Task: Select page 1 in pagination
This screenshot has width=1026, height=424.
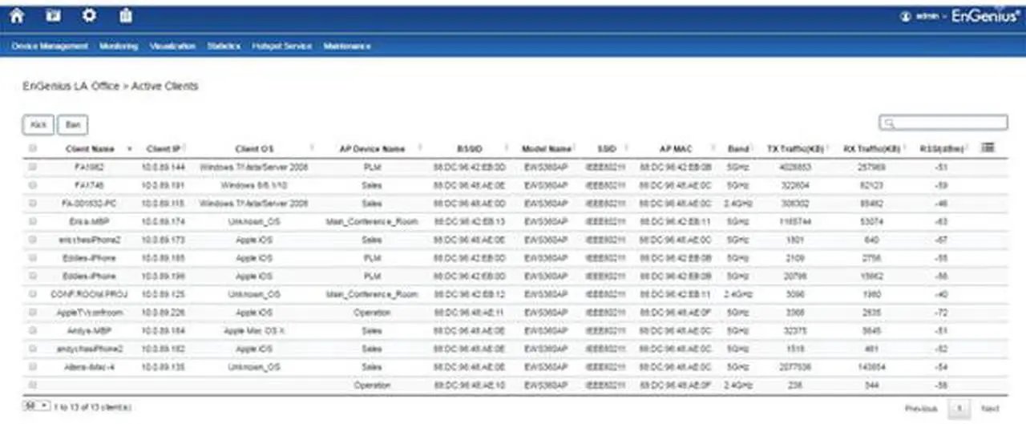Action: [x=959, y=409]
